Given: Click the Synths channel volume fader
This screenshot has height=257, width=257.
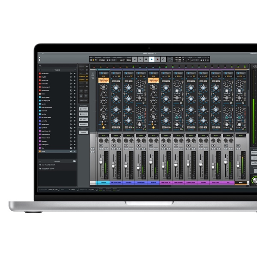Looking at the screenshot, I should coord(101,161).
